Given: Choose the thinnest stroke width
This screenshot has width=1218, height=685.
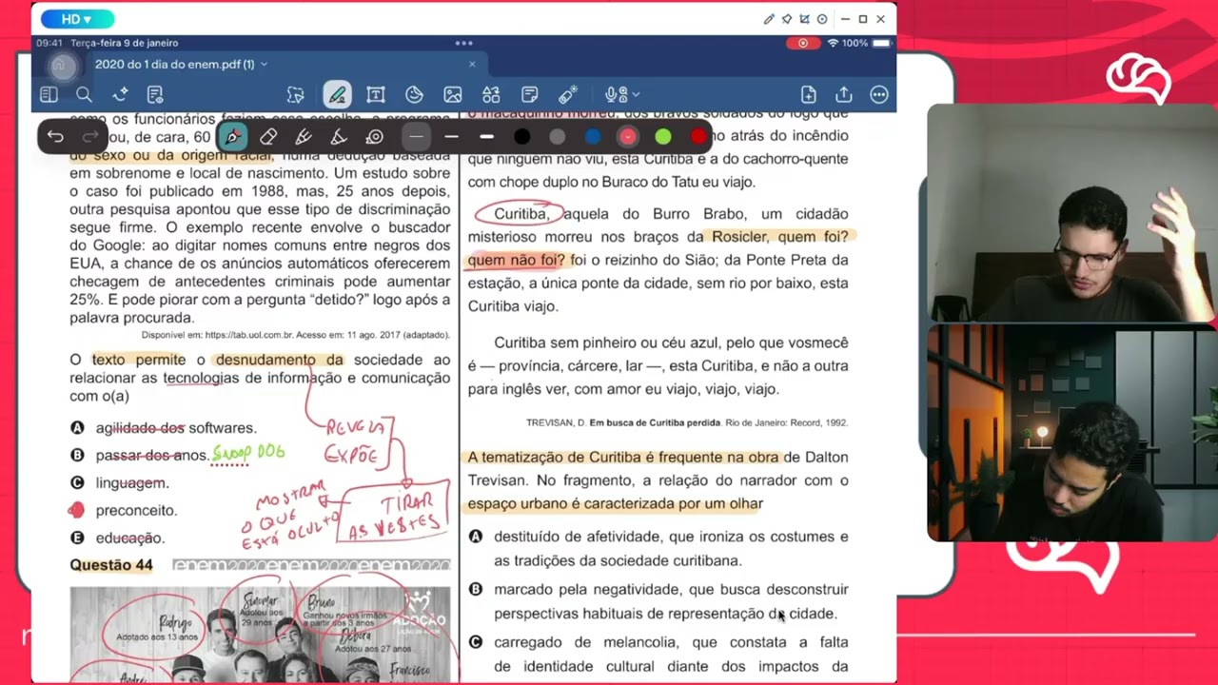Looking at the screenshot, I should click(x=416, y=137).
